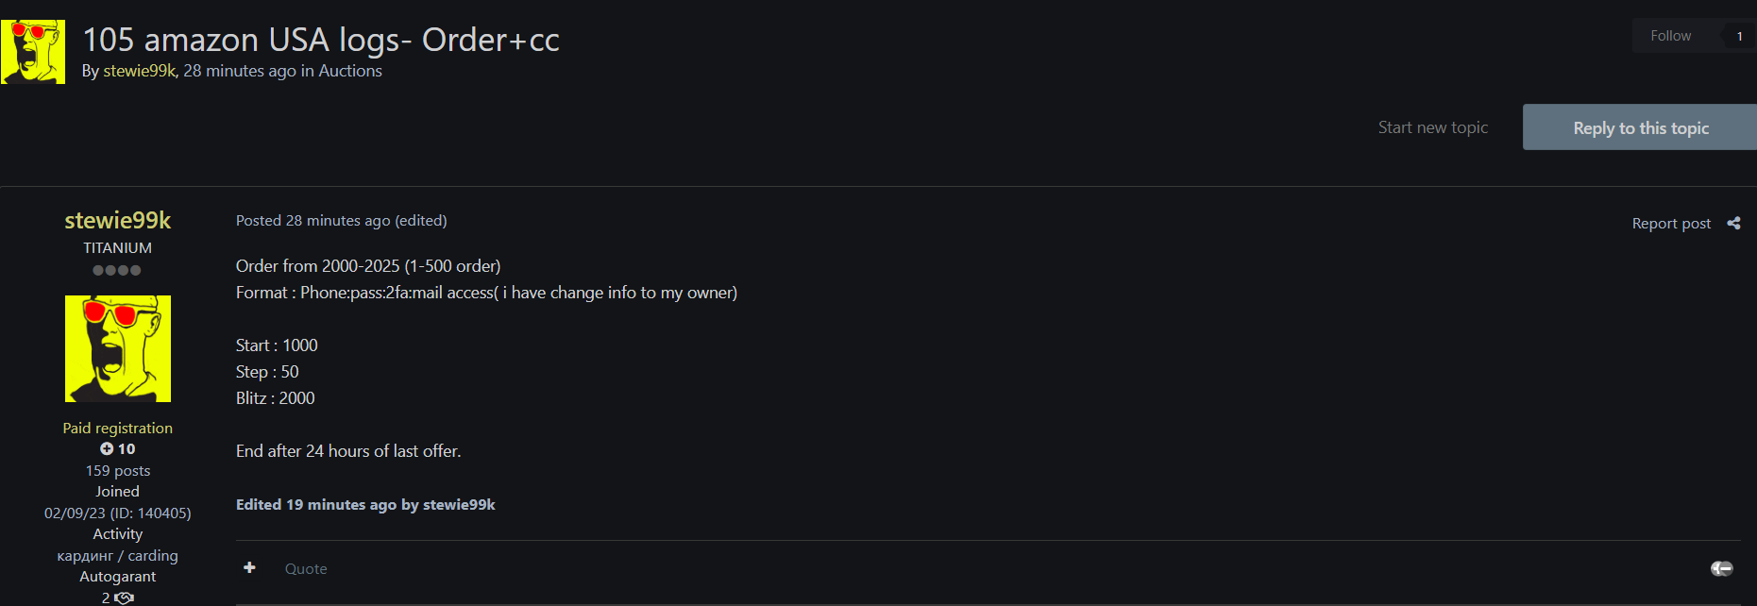Click the plus/minus reaction icon under the post
Screen dimensions: 1757x606
point(1721,568)
